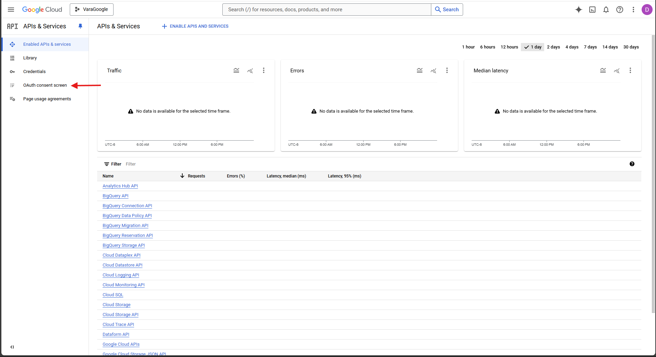The height and width of the screenshot is (357, 656).
Task: Open BigQuery Connection API link
Action: click(127, 206)
